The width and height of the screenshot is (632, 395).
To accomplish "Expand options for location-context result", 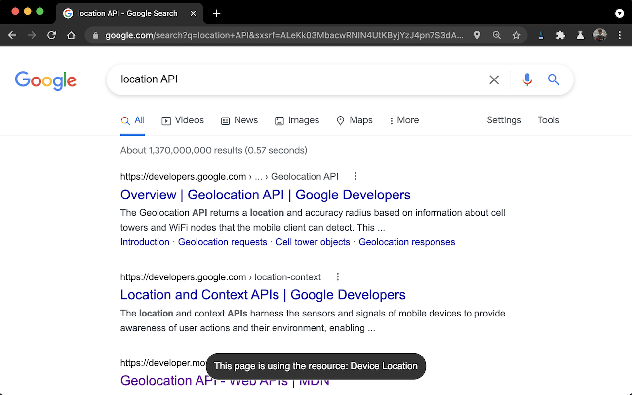I will pyautogui.click(x=337, y=277).
